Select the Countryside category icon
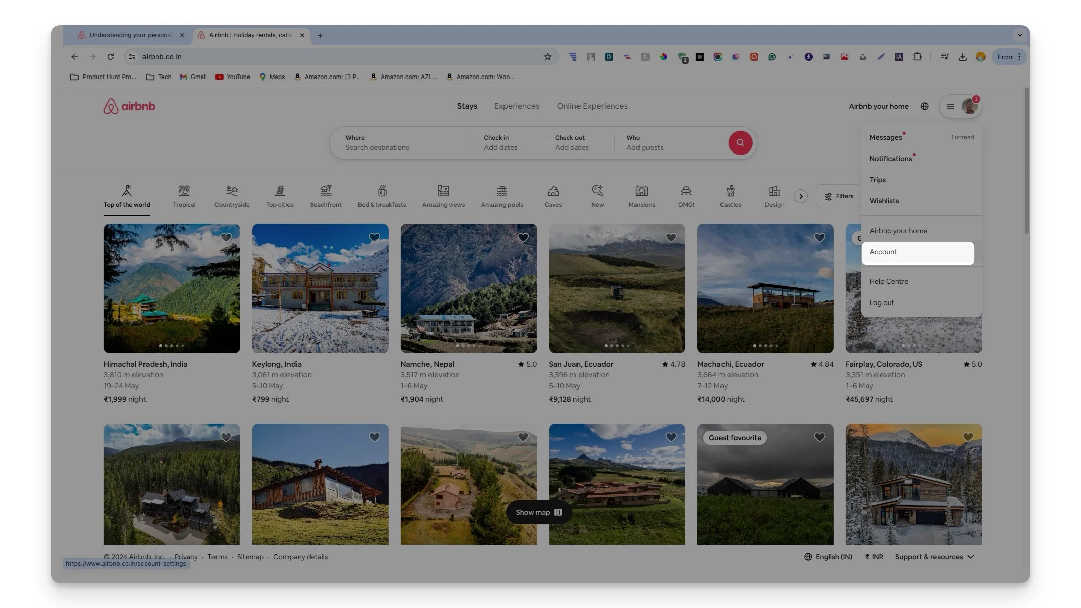The image size is (1081, 608). point(232,191)
